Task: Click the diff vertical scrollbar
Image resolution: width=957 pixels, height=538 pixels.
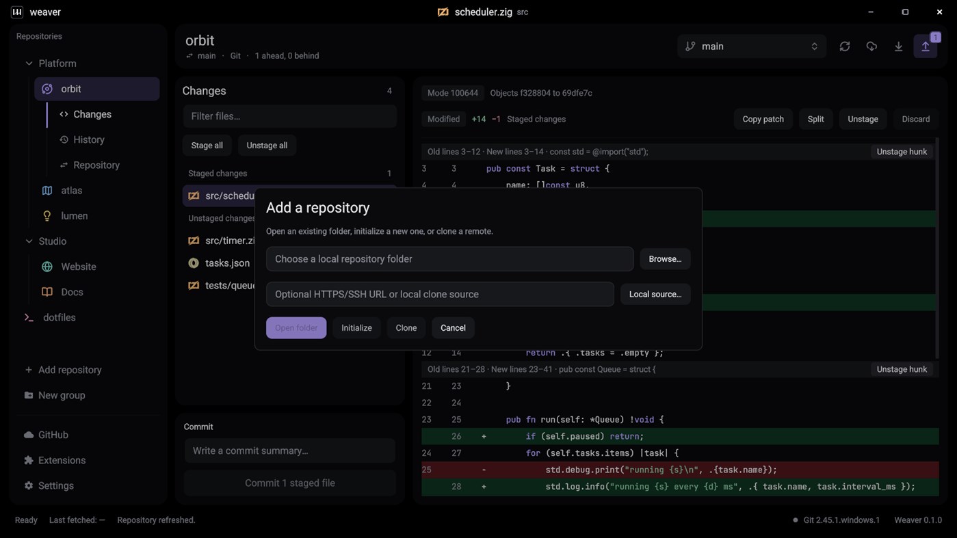Action: tap(937, 247)
